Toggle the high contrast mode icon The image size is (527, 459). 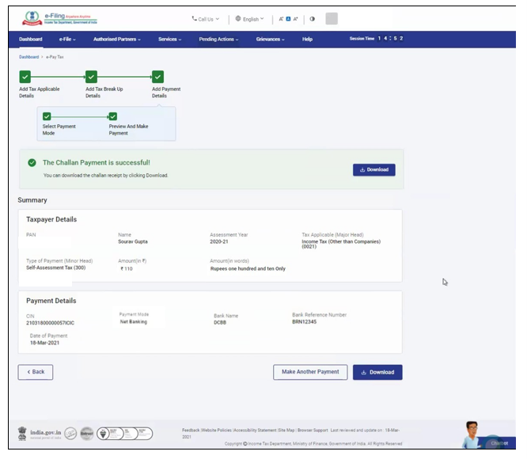(x=312, y=18)
